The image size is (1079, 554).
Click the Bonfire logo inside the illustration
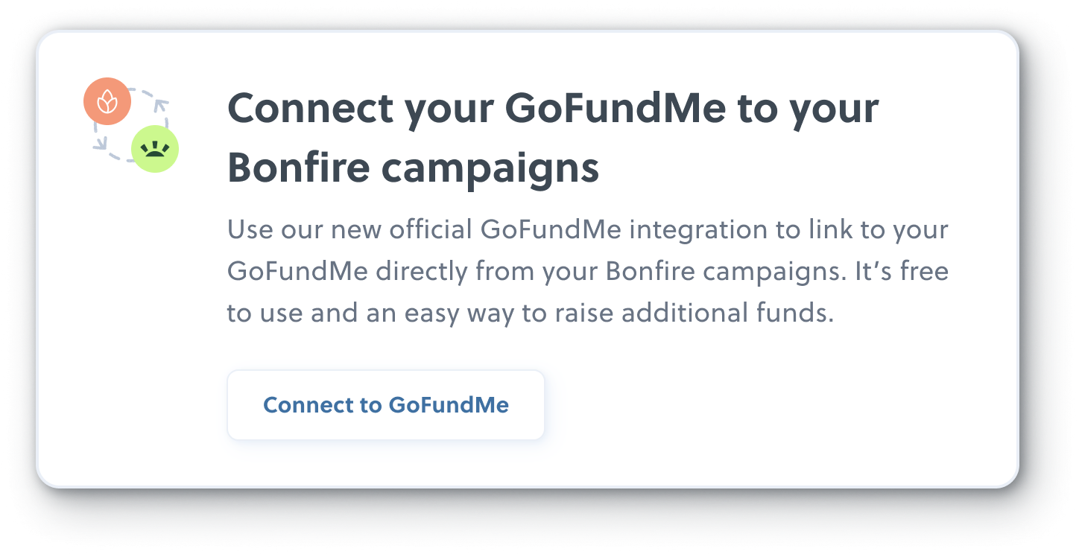[x=156, y=149]
